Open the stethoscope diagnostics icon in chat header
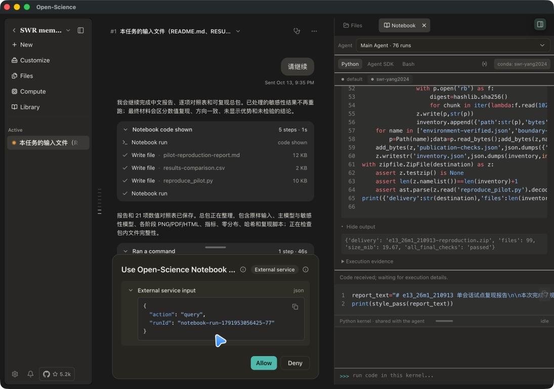The width and height of the screenshot is (554, 389). point(297,31)
